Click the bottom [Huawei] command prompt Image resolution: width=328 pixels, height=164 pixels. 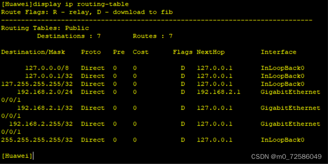click(17, 156)
